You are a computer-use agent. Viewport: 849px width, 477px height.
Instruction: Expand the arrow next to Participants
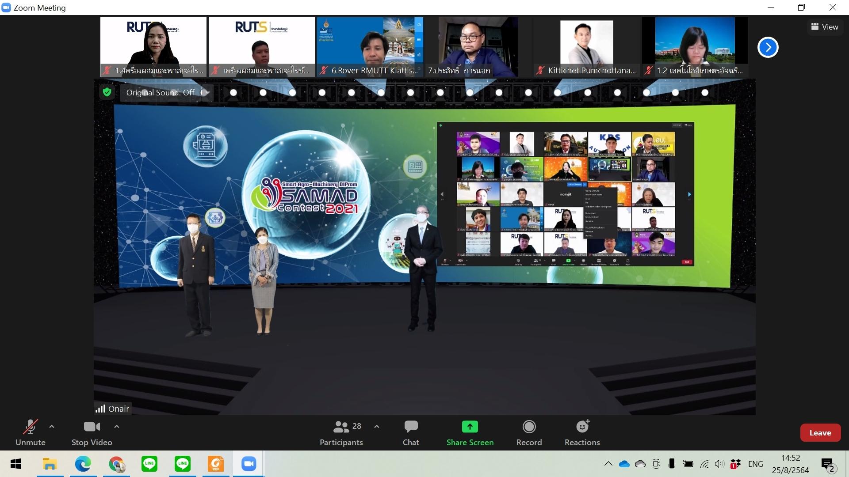coord(377,427)
